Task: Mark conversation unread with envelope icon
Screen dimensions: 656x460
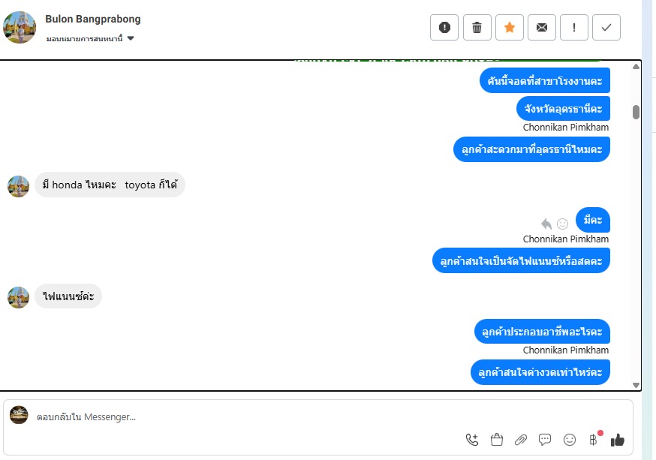Action: pos(542,28)
